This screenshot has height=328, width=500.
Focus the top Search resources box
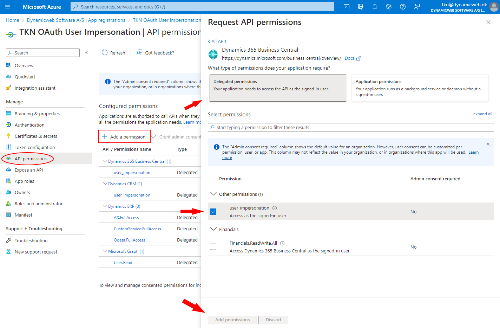pyautogui.click(x=202, y=7)
